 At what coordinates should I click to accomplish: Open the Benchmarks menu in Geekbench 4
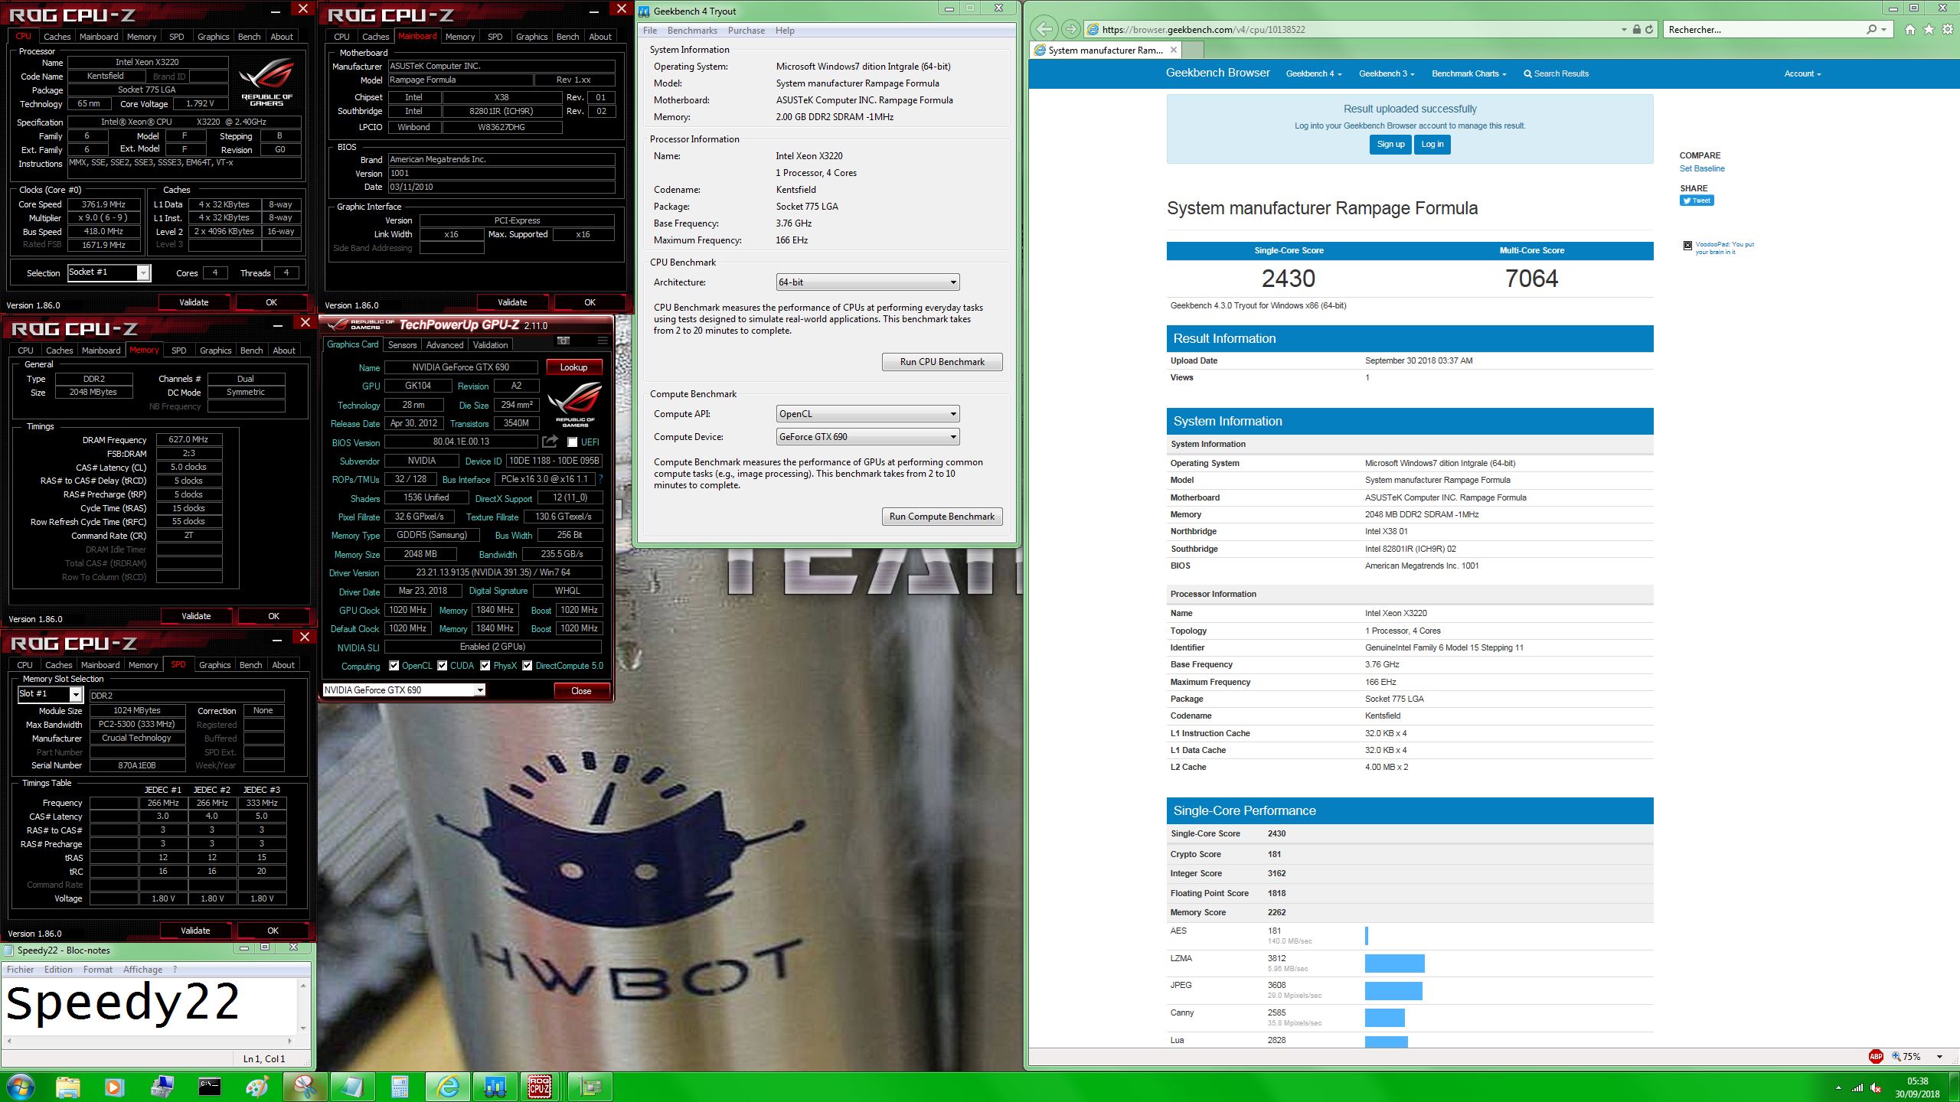pyautogui.click(x=692, y=31)
